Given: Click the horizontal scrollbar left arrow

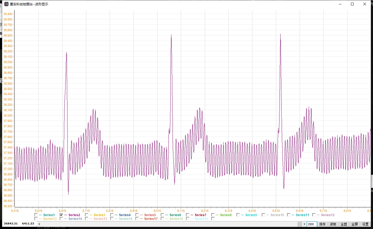Looking at the screenshot, I should (40, 224).
